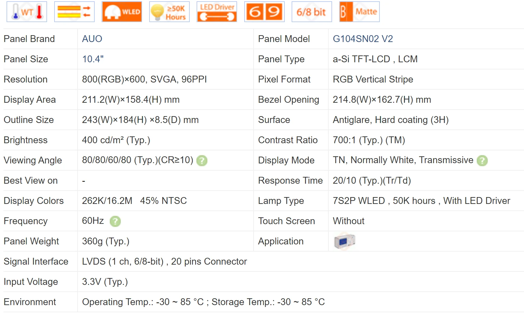Click the WLED backlight icon
Screen dimensions: 524x316
[122, 12]
